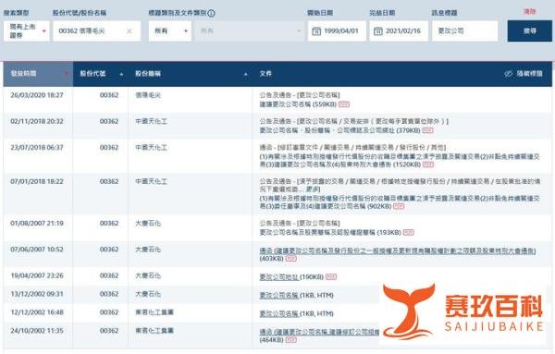This screenshot has width=555, height=354.
Task: Open the PDF icon for the 23/07/2018 circular
Action: pyautogui.click(x=428, y=165)
